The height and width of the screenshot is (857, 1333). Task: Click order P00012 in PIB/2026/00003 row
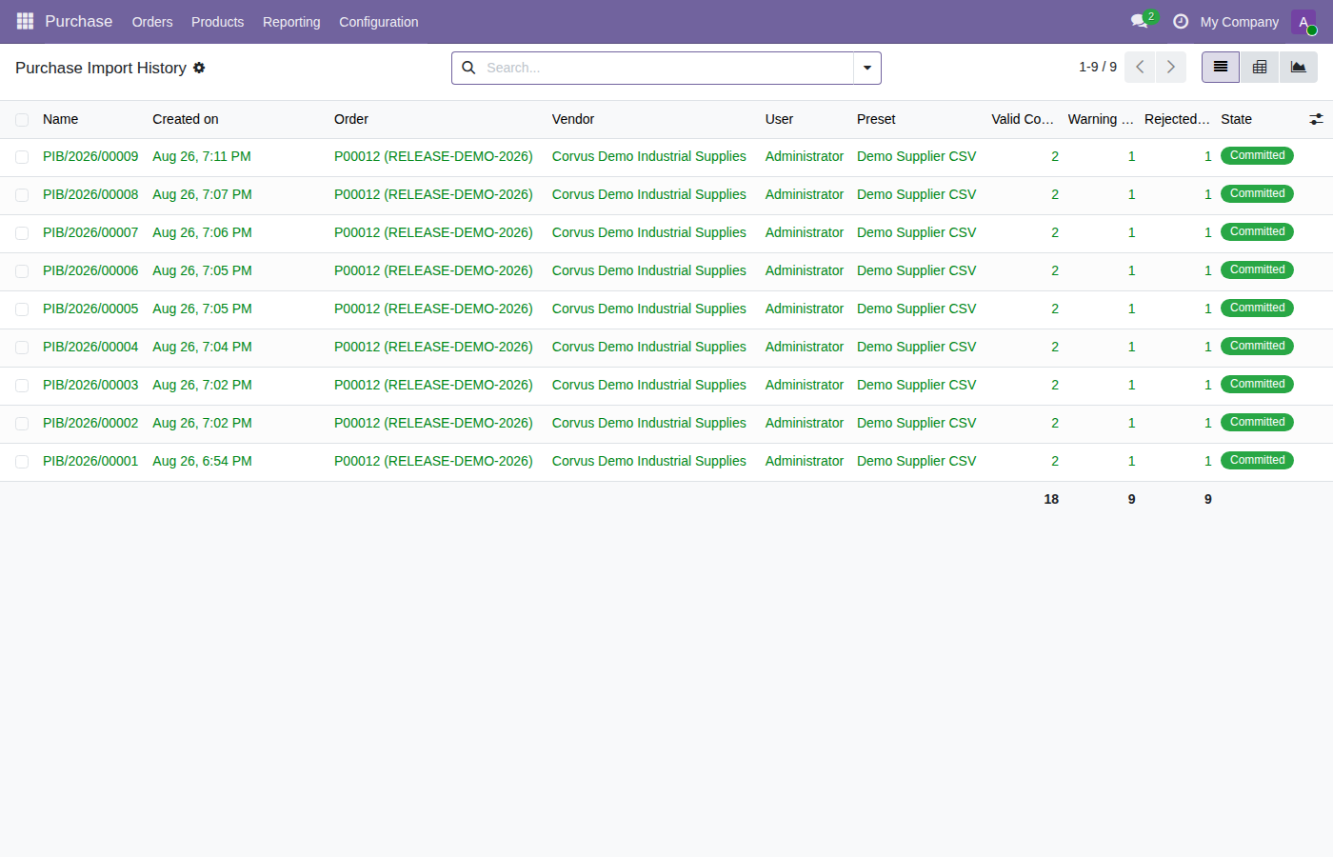pos(433,385)
